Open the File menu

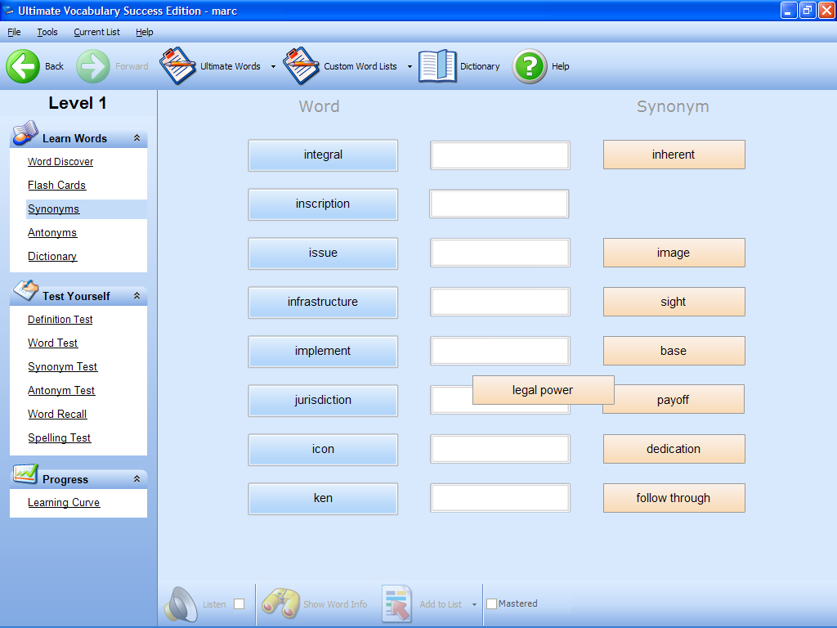coord(14,32)
